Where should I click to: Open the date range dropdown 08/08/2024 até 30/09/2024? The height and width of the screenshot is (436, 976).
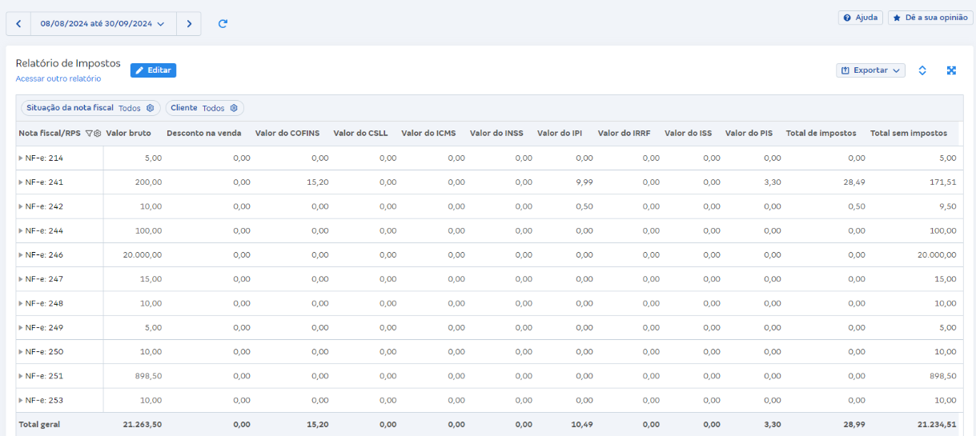pyautogui.click(x=102, y=24)
